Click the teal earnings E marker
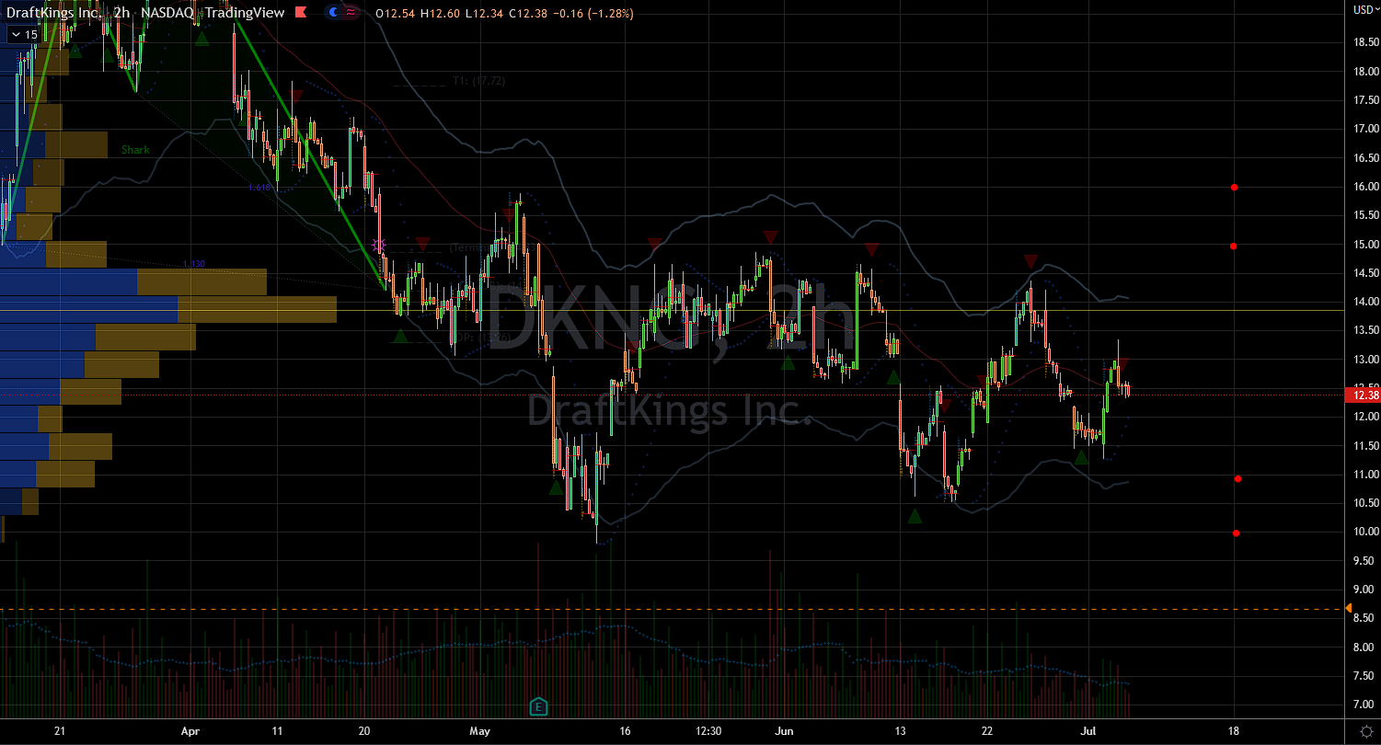Image resolution: width=1381 pixels, height=745 pixels. click(538, 706)
